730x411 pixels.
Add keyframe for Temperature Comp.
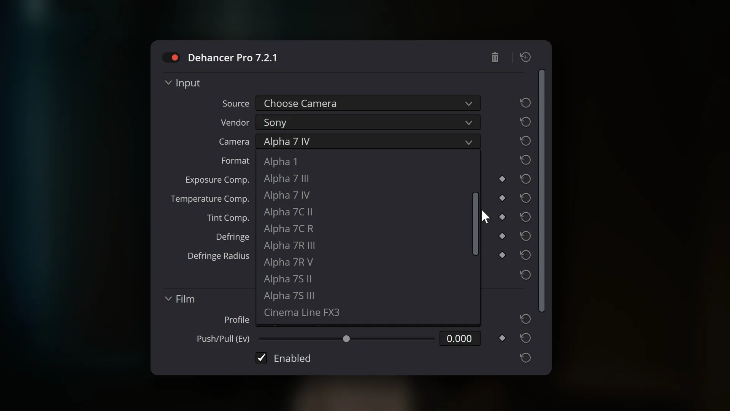(502, 198)
